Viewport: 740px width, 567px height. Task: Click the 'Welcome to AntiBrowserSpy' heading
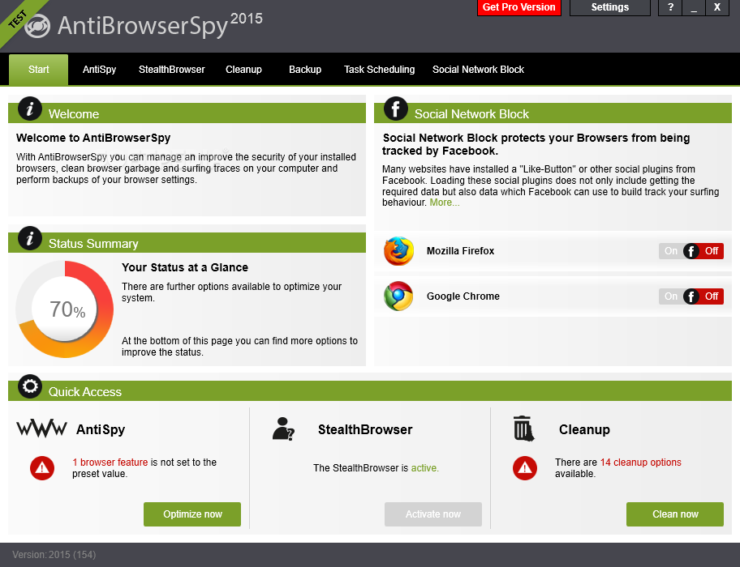93,138
